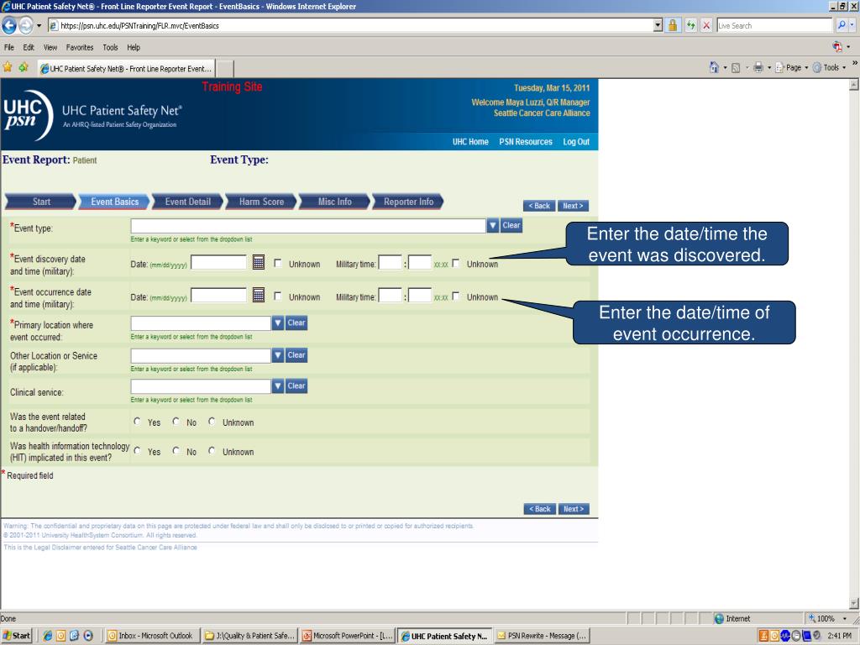Image resolution: width=860 pixels, height=645 pixels.
Task: Click the top Next > button
Action: [x=573, y=206]
